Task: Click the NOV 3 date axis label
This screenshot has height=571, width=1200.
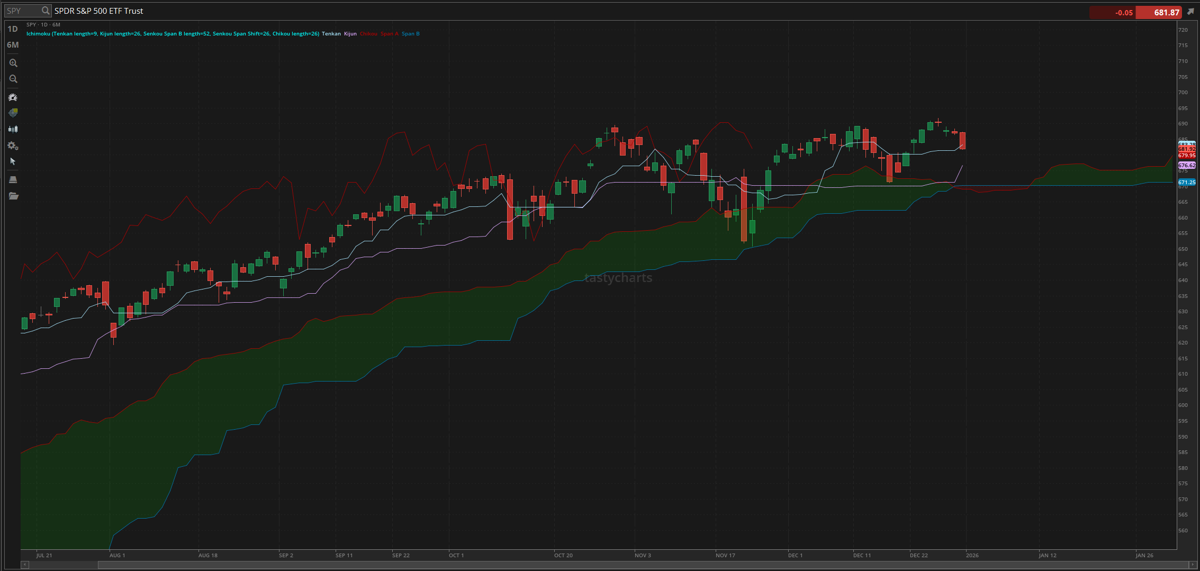Action: [643, 556]
